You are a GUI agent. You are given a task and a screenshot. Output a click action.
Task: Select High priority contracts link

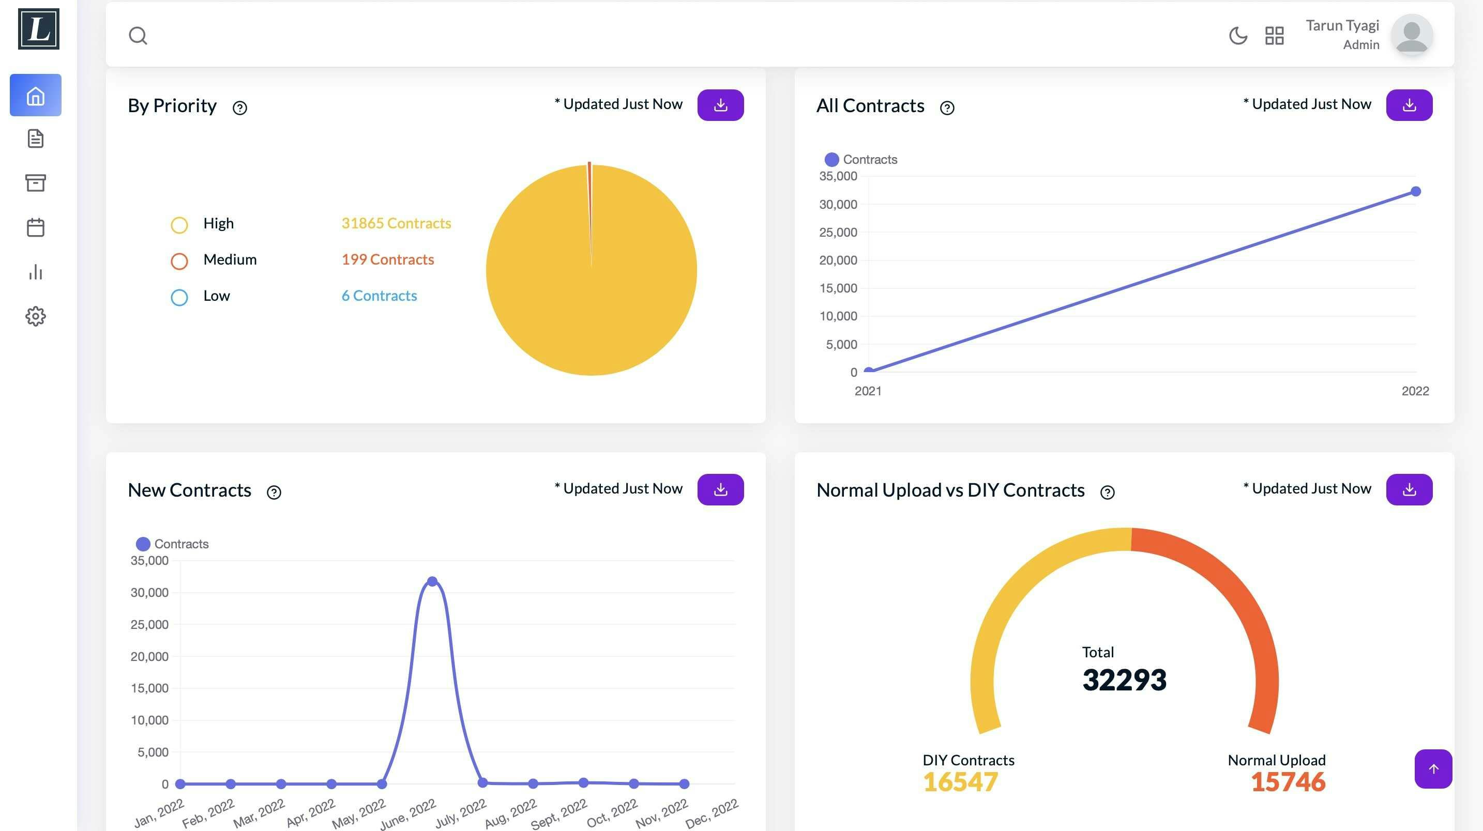point(396,223)
